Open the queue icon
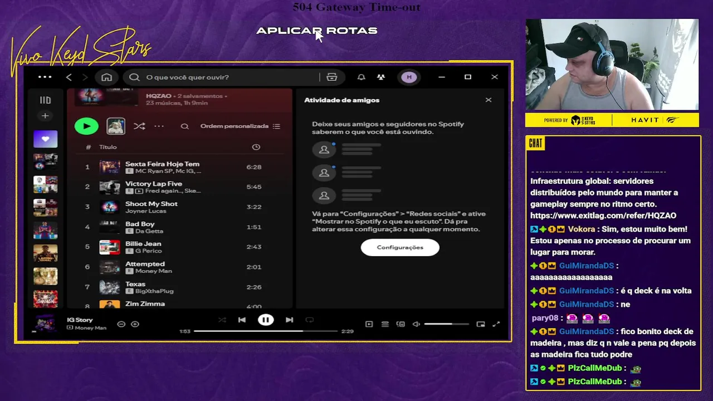 point(385,324)
